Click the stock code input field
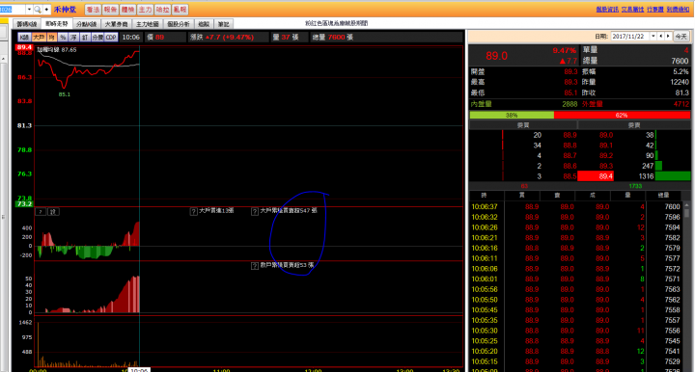Viewport: 695px width, 372px height. pos(13,10)
